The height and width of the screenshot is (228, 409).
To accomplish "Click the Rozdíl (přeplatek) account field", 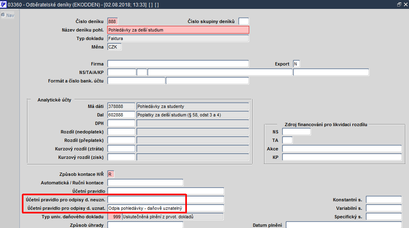I will click(x=121, y=140).
